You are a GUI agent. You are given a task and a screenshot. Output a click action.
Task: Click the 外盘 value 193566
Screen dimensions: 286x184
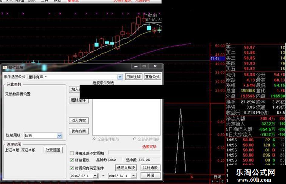point(248,96)
